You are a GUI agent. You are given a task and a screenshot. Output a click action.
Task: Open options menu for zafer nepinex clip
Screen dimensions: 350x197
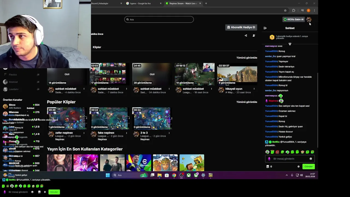click(x=84, y=133)
